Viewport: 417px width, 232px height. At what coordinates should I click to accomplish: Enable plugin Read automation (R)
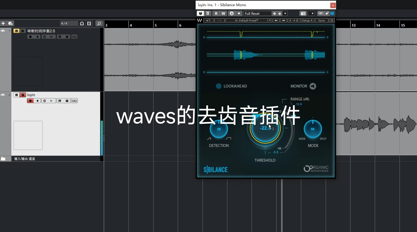[216, 13]
